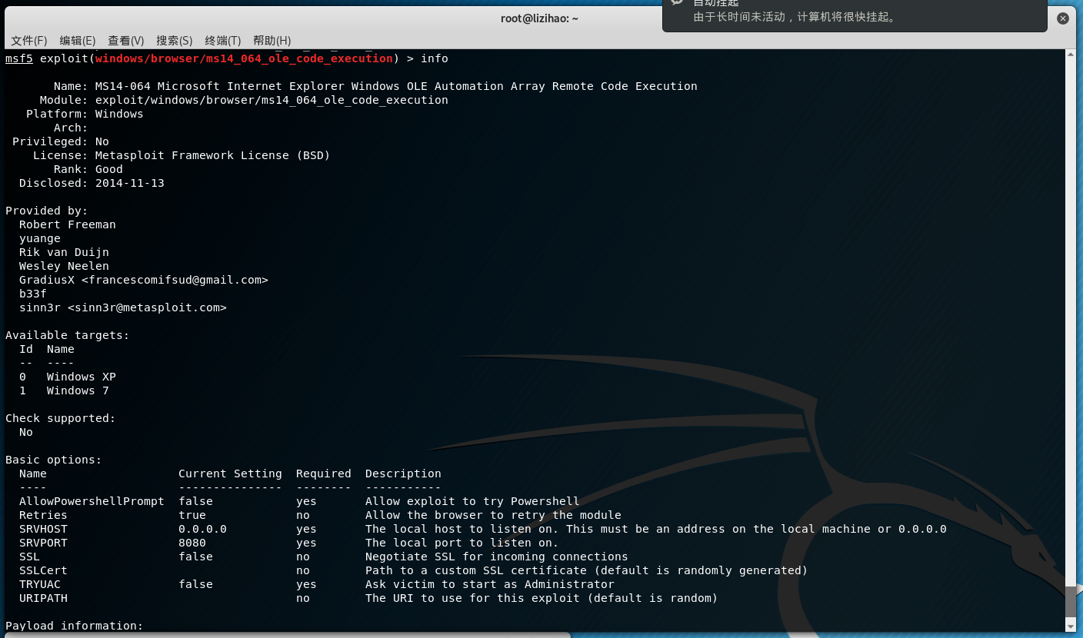Click the Privileged value 'No'

[x=102, y=141]
